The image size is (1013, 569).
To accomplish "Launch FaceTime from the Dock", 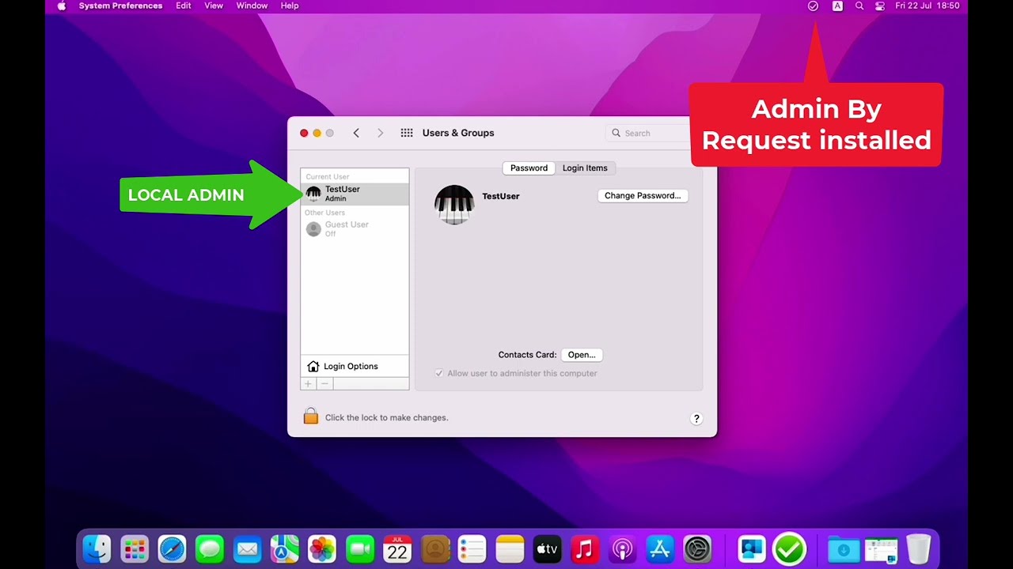I will (x=360, y=548).
